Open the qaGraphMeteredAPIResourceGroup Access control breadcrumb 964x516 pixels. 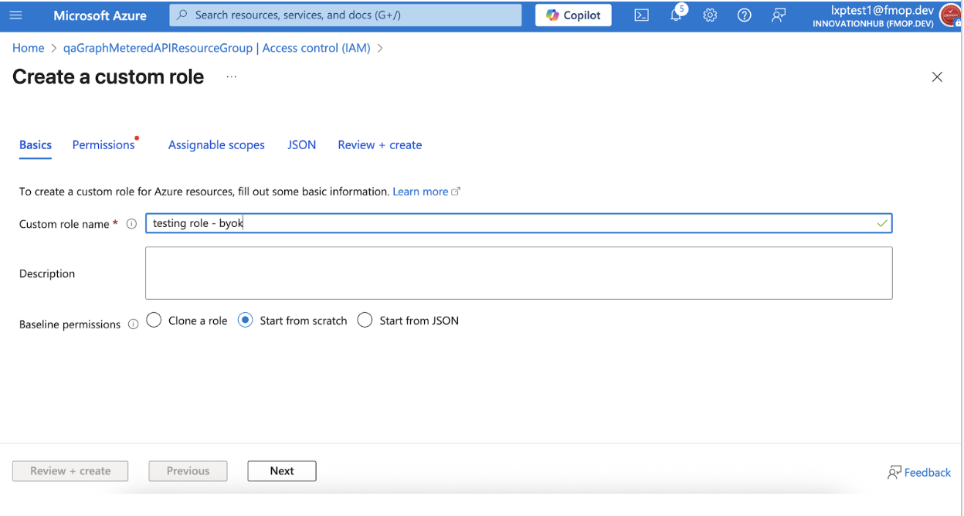(x=217, y=48)
